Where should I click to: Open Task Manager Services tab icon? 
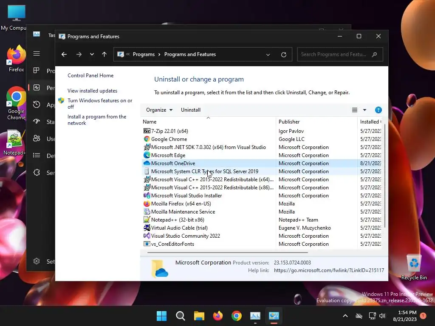click(37, 172)
